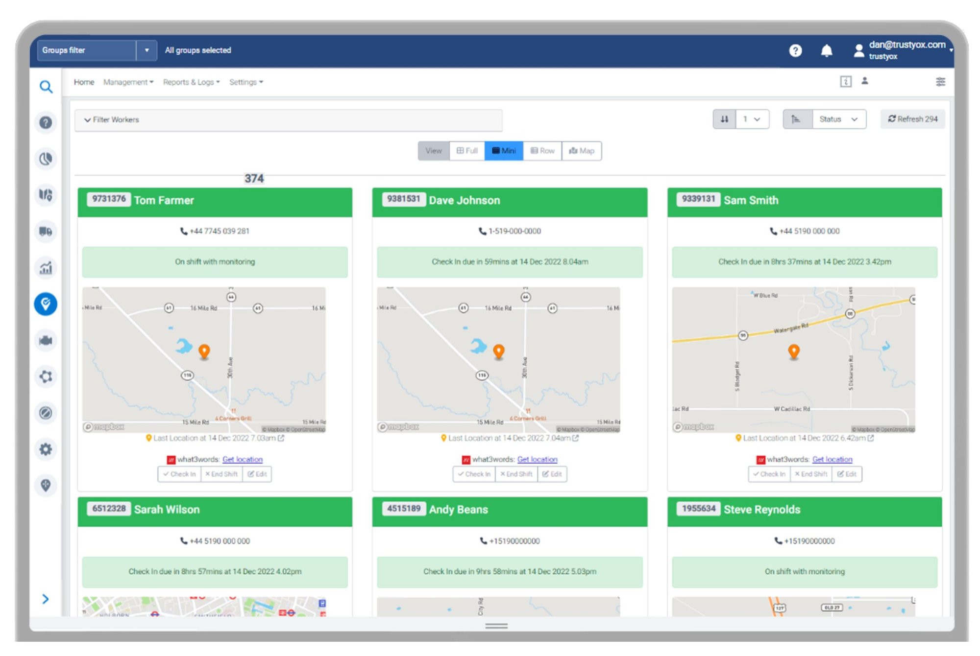Open the location pin sidebar icon
980x656 pixels.
click(46, 485)
